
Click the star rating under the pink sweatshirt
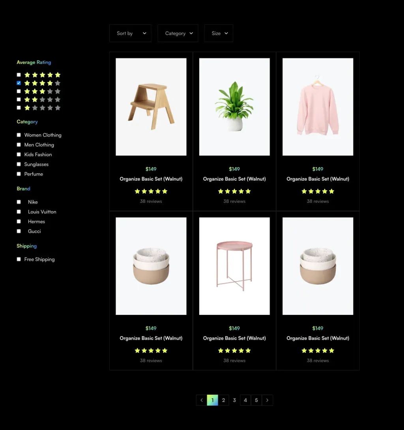318,191
